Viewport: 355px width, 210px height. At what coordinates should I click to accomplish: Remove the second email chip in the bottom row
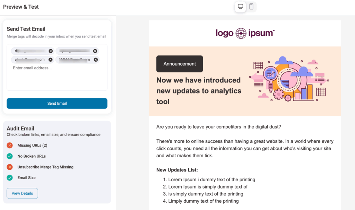95,60
